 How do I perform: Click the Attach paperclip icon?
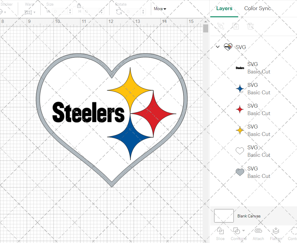coord(258,231)
